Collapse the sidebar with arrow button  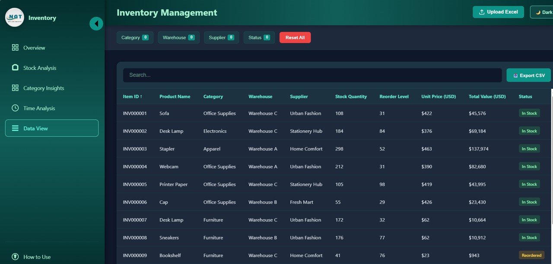click(96, 23)
